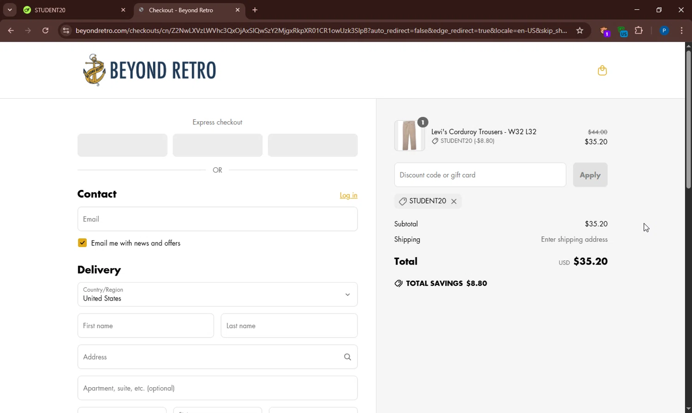This screenshot has width=692, height=413.
Task: Open the site information icon in address bar
Action: [66, 30]
